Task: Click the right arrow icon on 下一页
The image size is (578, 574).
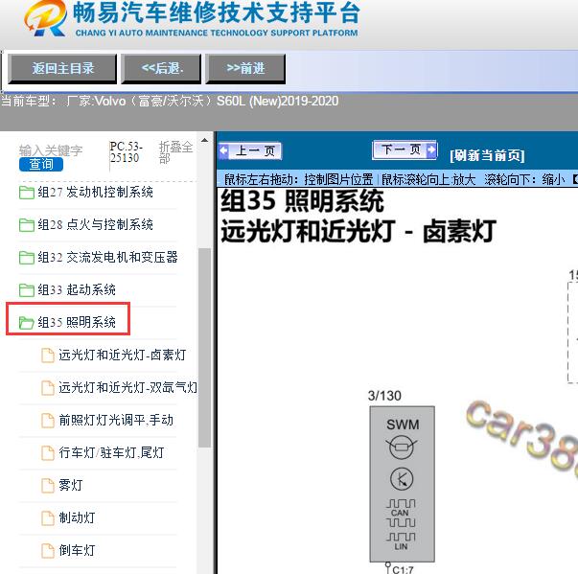Action: click(431, 149)
